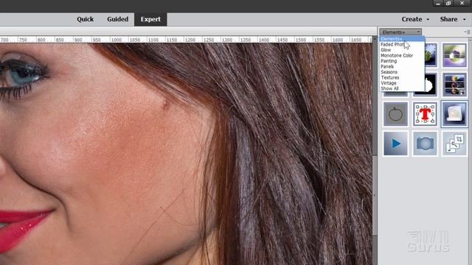Click the crop and layers batch thumbnail
472x265 pixels.
coord(454,144)
